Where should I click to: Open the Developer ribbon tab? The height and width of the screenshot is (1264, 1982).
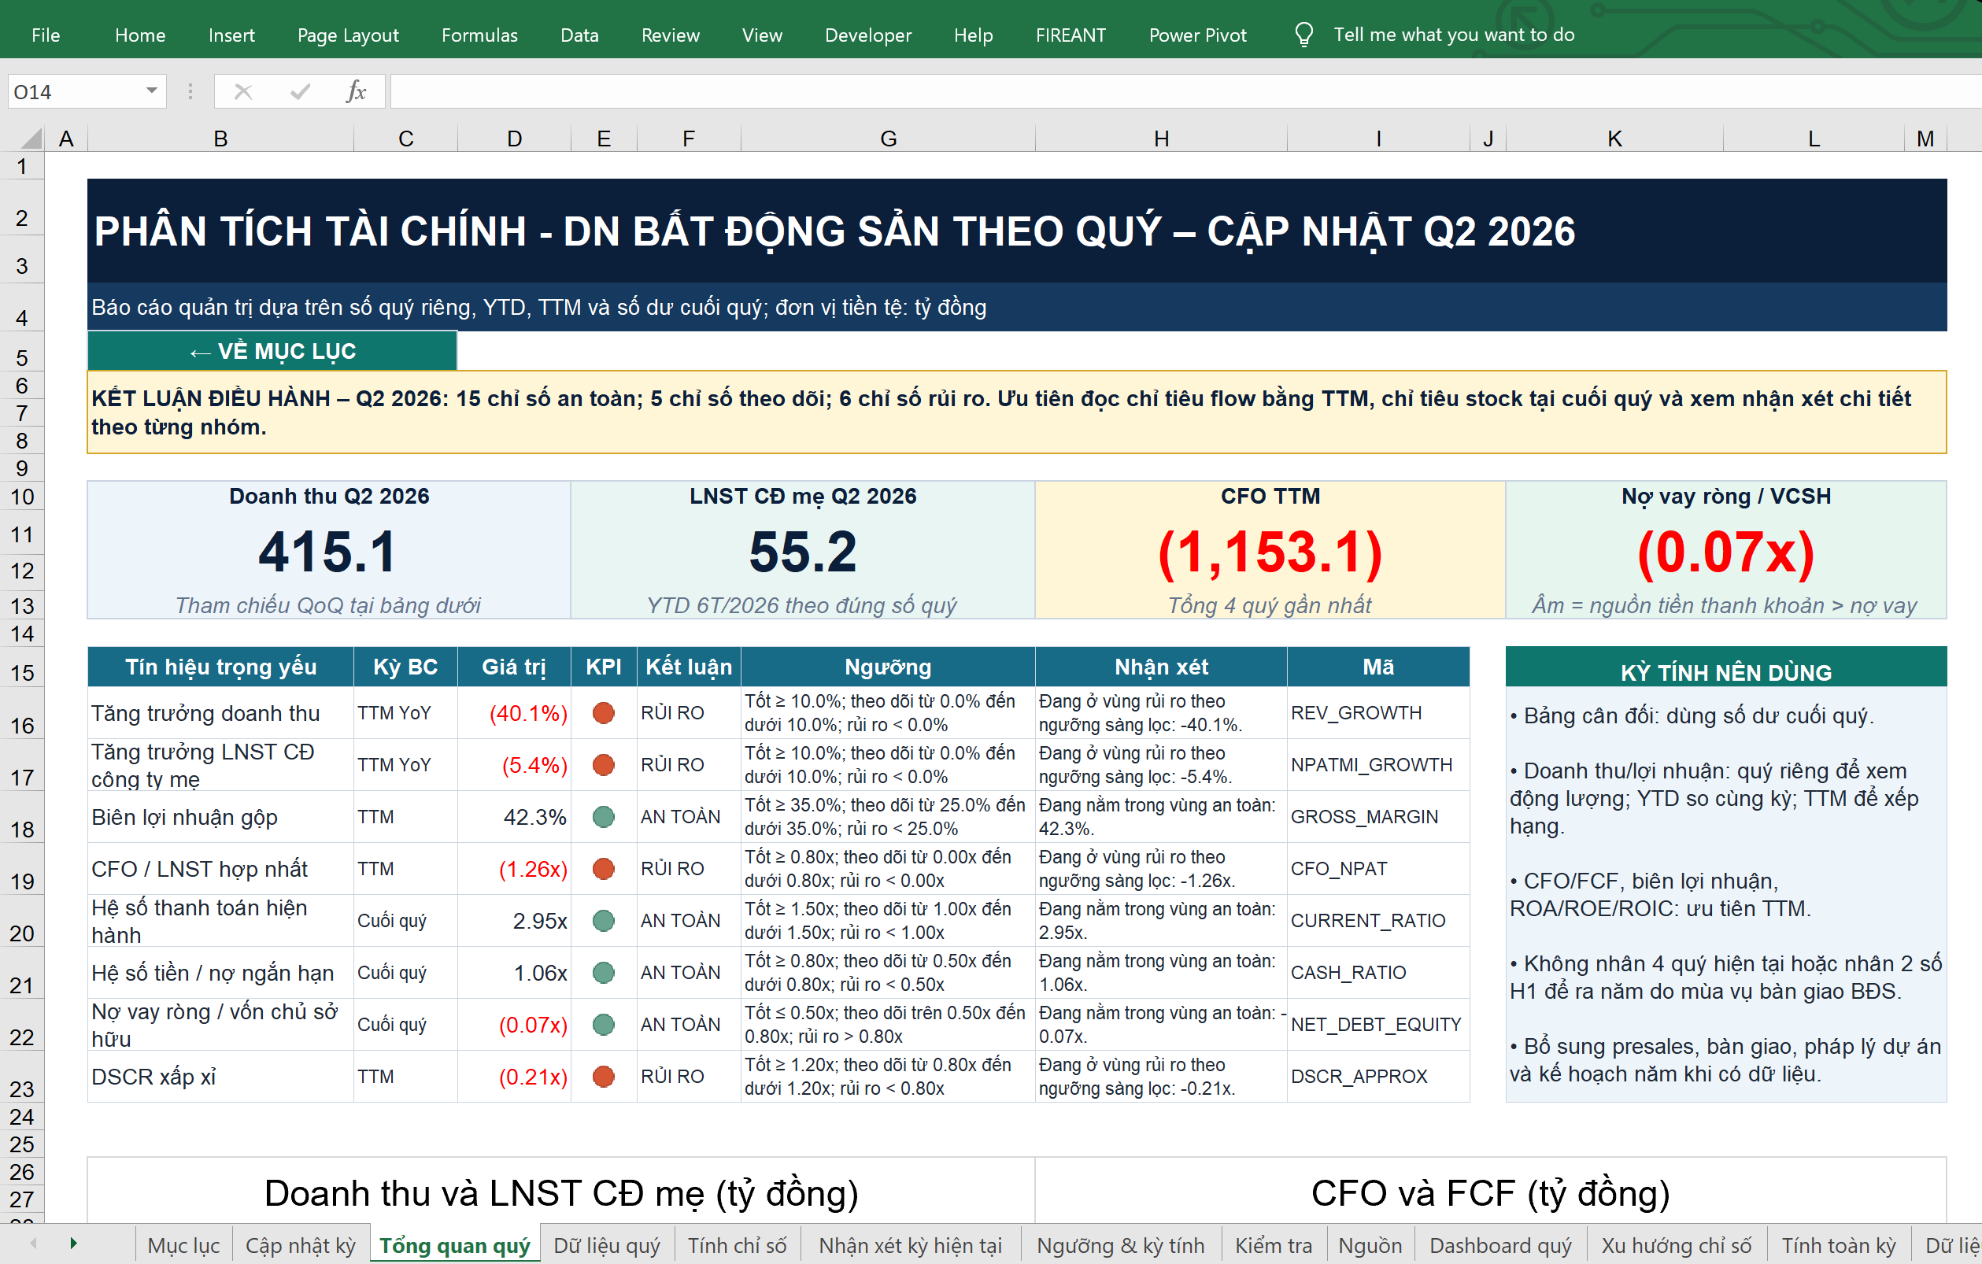pyautogui.click(x=867, y=35)
